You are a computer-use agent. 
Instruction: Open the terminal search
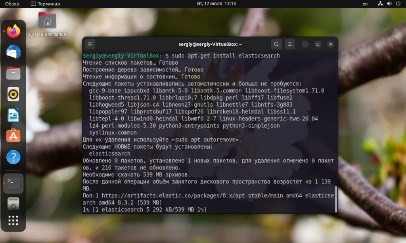click(x=276, y=44)
